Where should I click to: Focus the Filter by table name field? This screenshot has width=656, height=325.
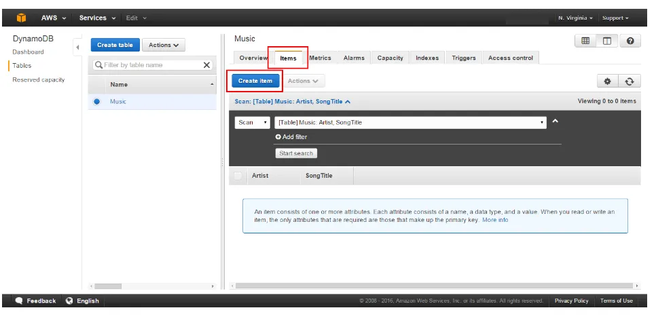[x=152, y=65]
